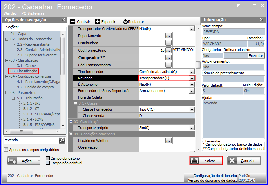268x185 pixels.
Task: Collapse the Opções de navegação panel
Action: point(63,19)
